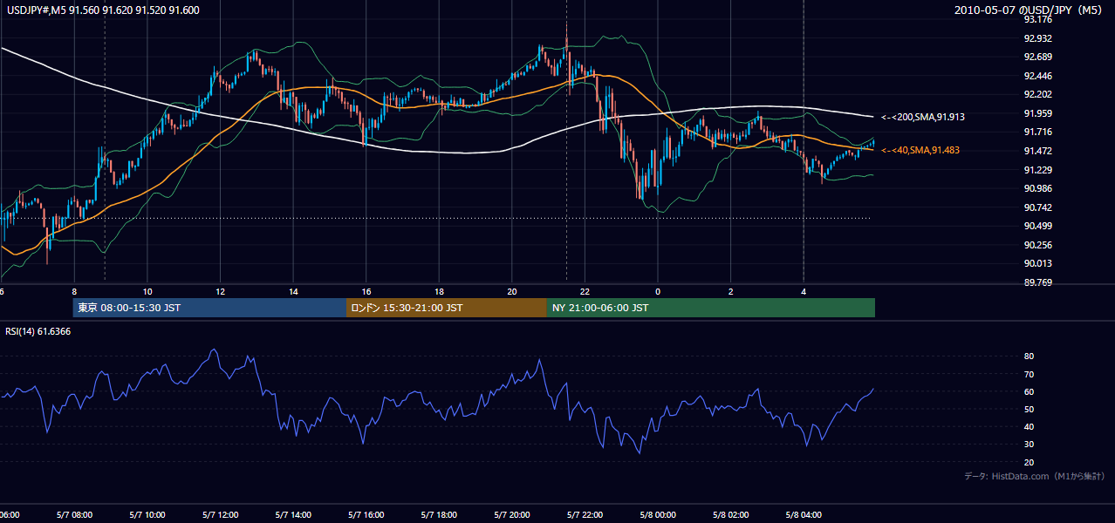Click price axis value 90.256
The image size is (1115, 523).
pos(1037,245)
